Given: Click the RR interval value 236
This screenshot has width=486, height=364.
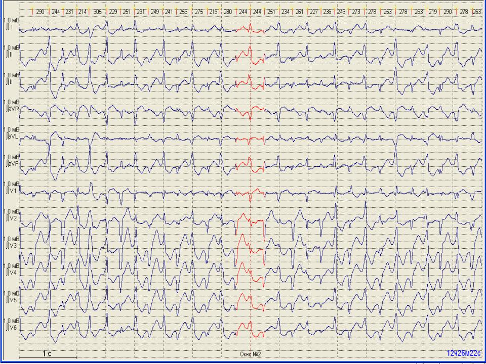Looking at the screenshot, I should click(x=327, y=12).
